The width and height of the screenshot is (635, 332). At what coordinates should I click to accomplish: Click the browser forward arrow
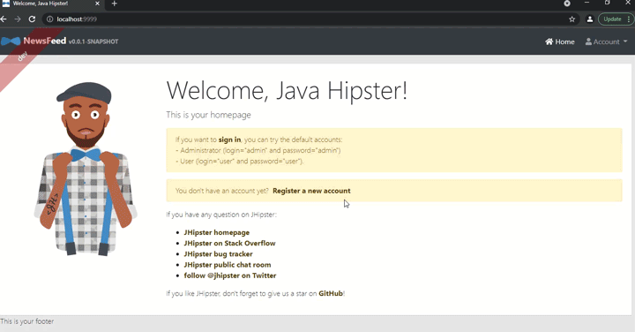pyautogui.click(x=18, y=19)
